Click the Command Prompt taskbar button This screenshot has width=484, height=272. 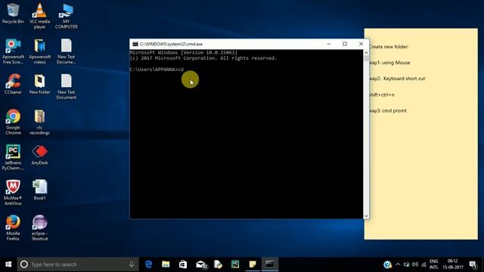270,264
